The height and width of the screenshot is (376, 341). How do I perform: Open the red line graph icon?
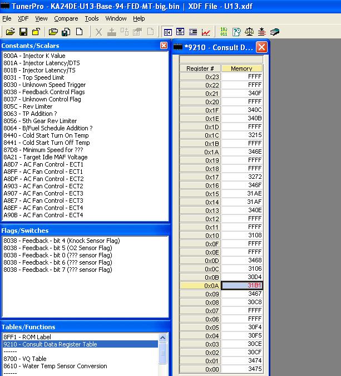206,32
